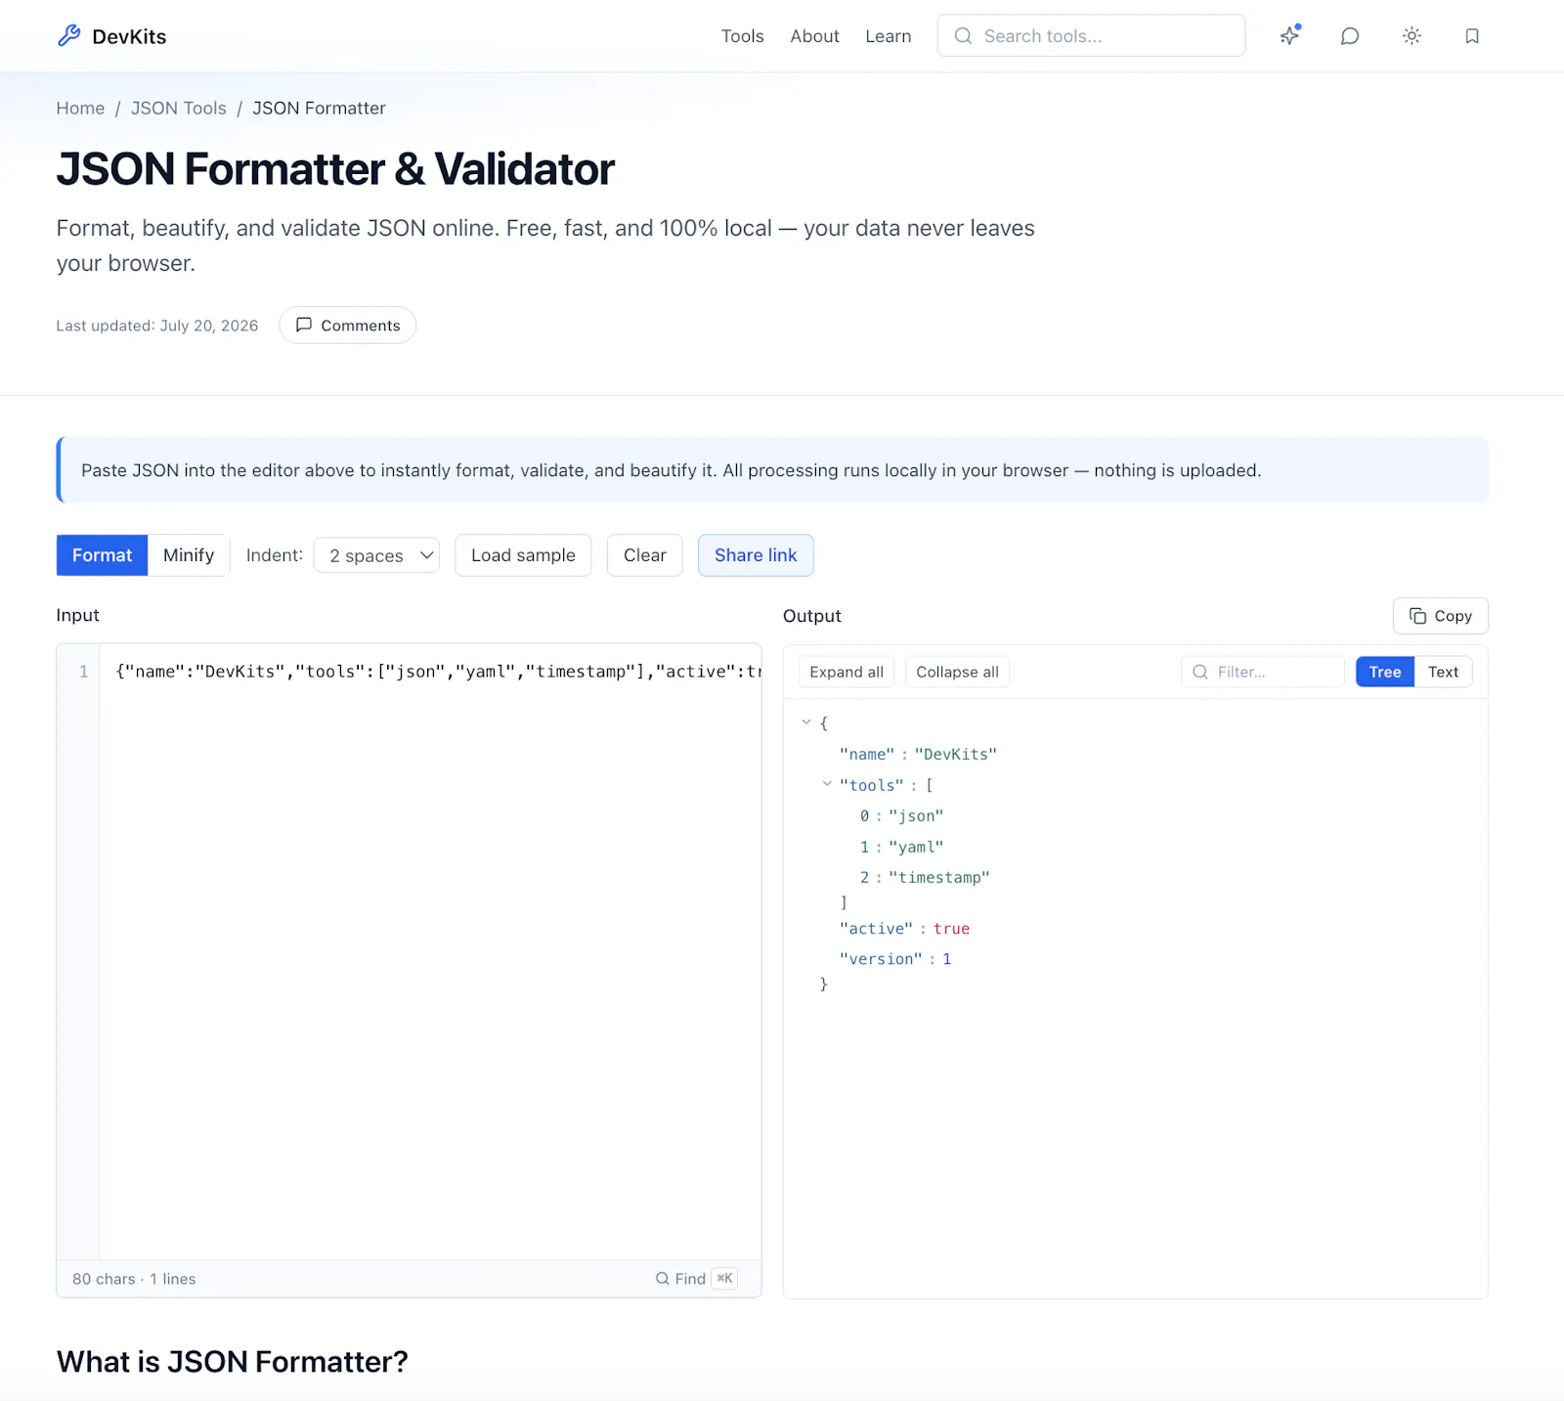The height and width of the screenshot is (1401, 1564).
Task: Go to Home breadcrumb
Action: [x=80, y=109]
